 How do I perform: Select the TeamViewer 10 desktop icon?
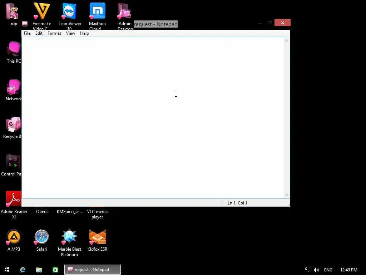click(x=70, y=16)
